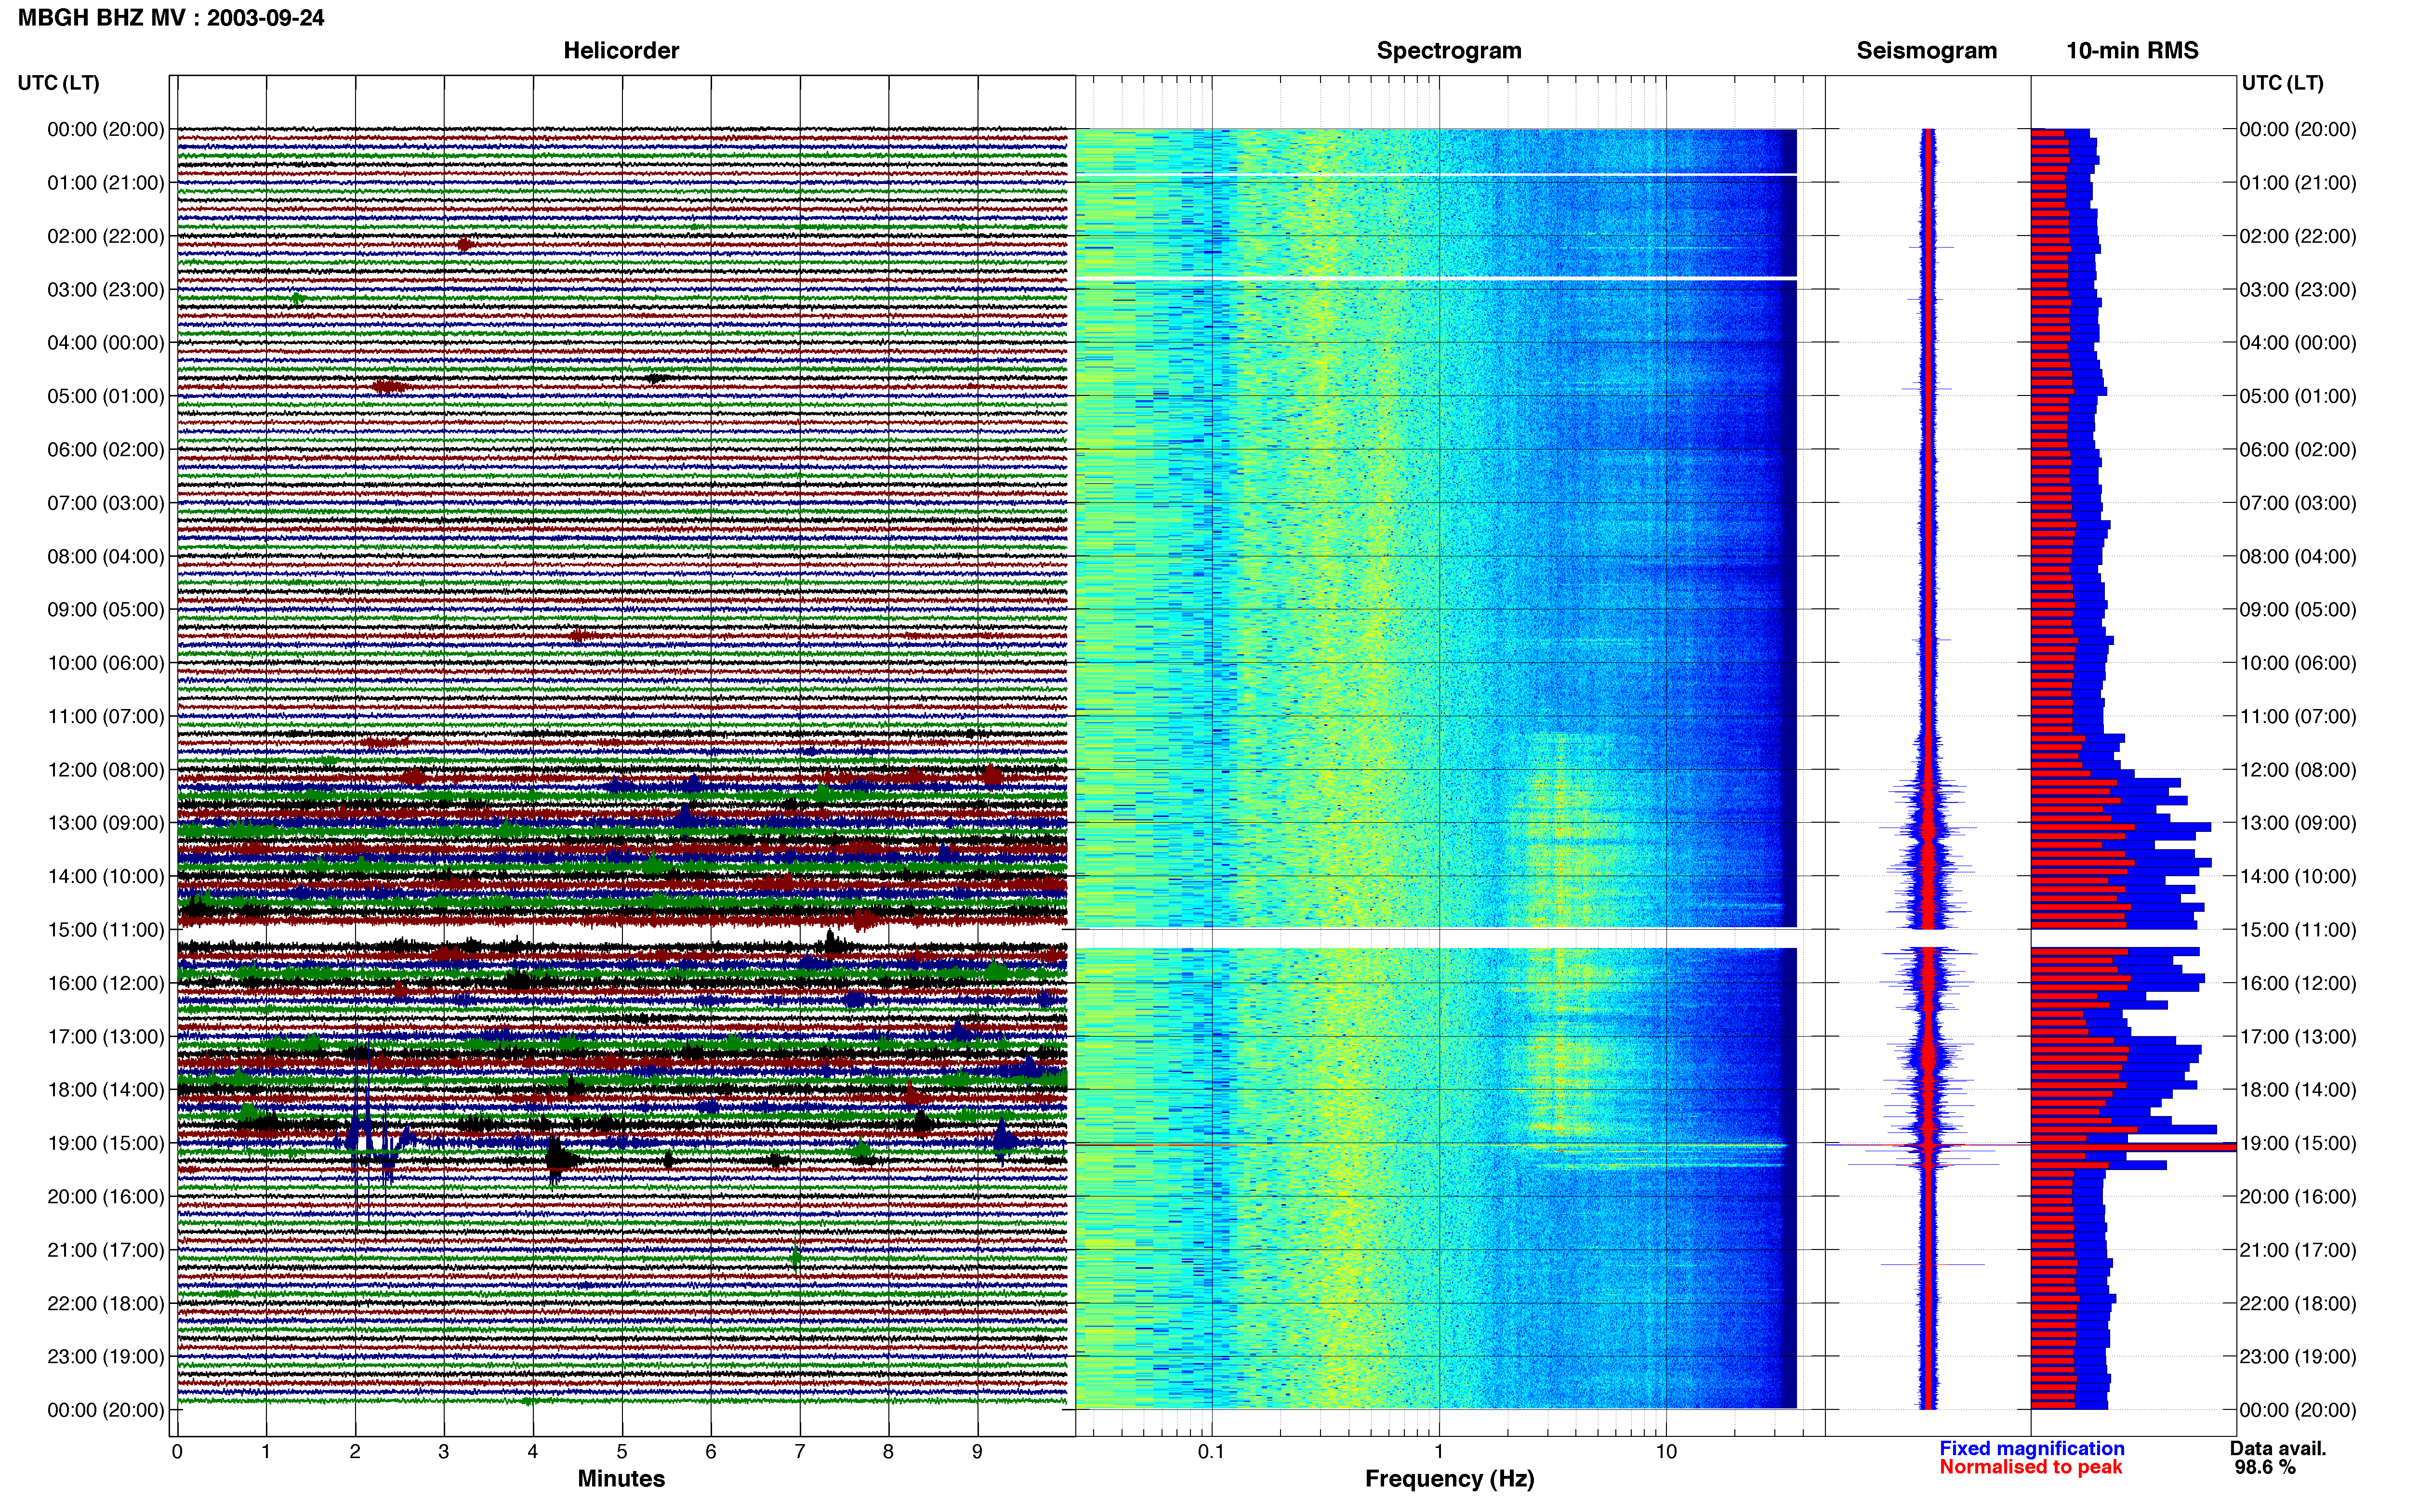Viewport: 2418px width, 1512px height.
Task: Click the "Seismogram" panel heading
Action: pyautogui.click(x=1926, y=50)
